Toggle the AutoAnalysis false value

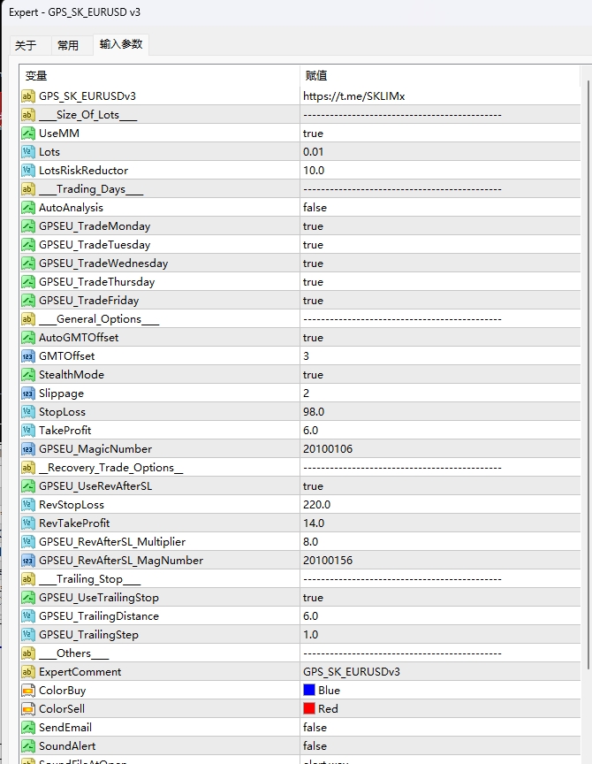pyautogui.click(x=315, y=208)
